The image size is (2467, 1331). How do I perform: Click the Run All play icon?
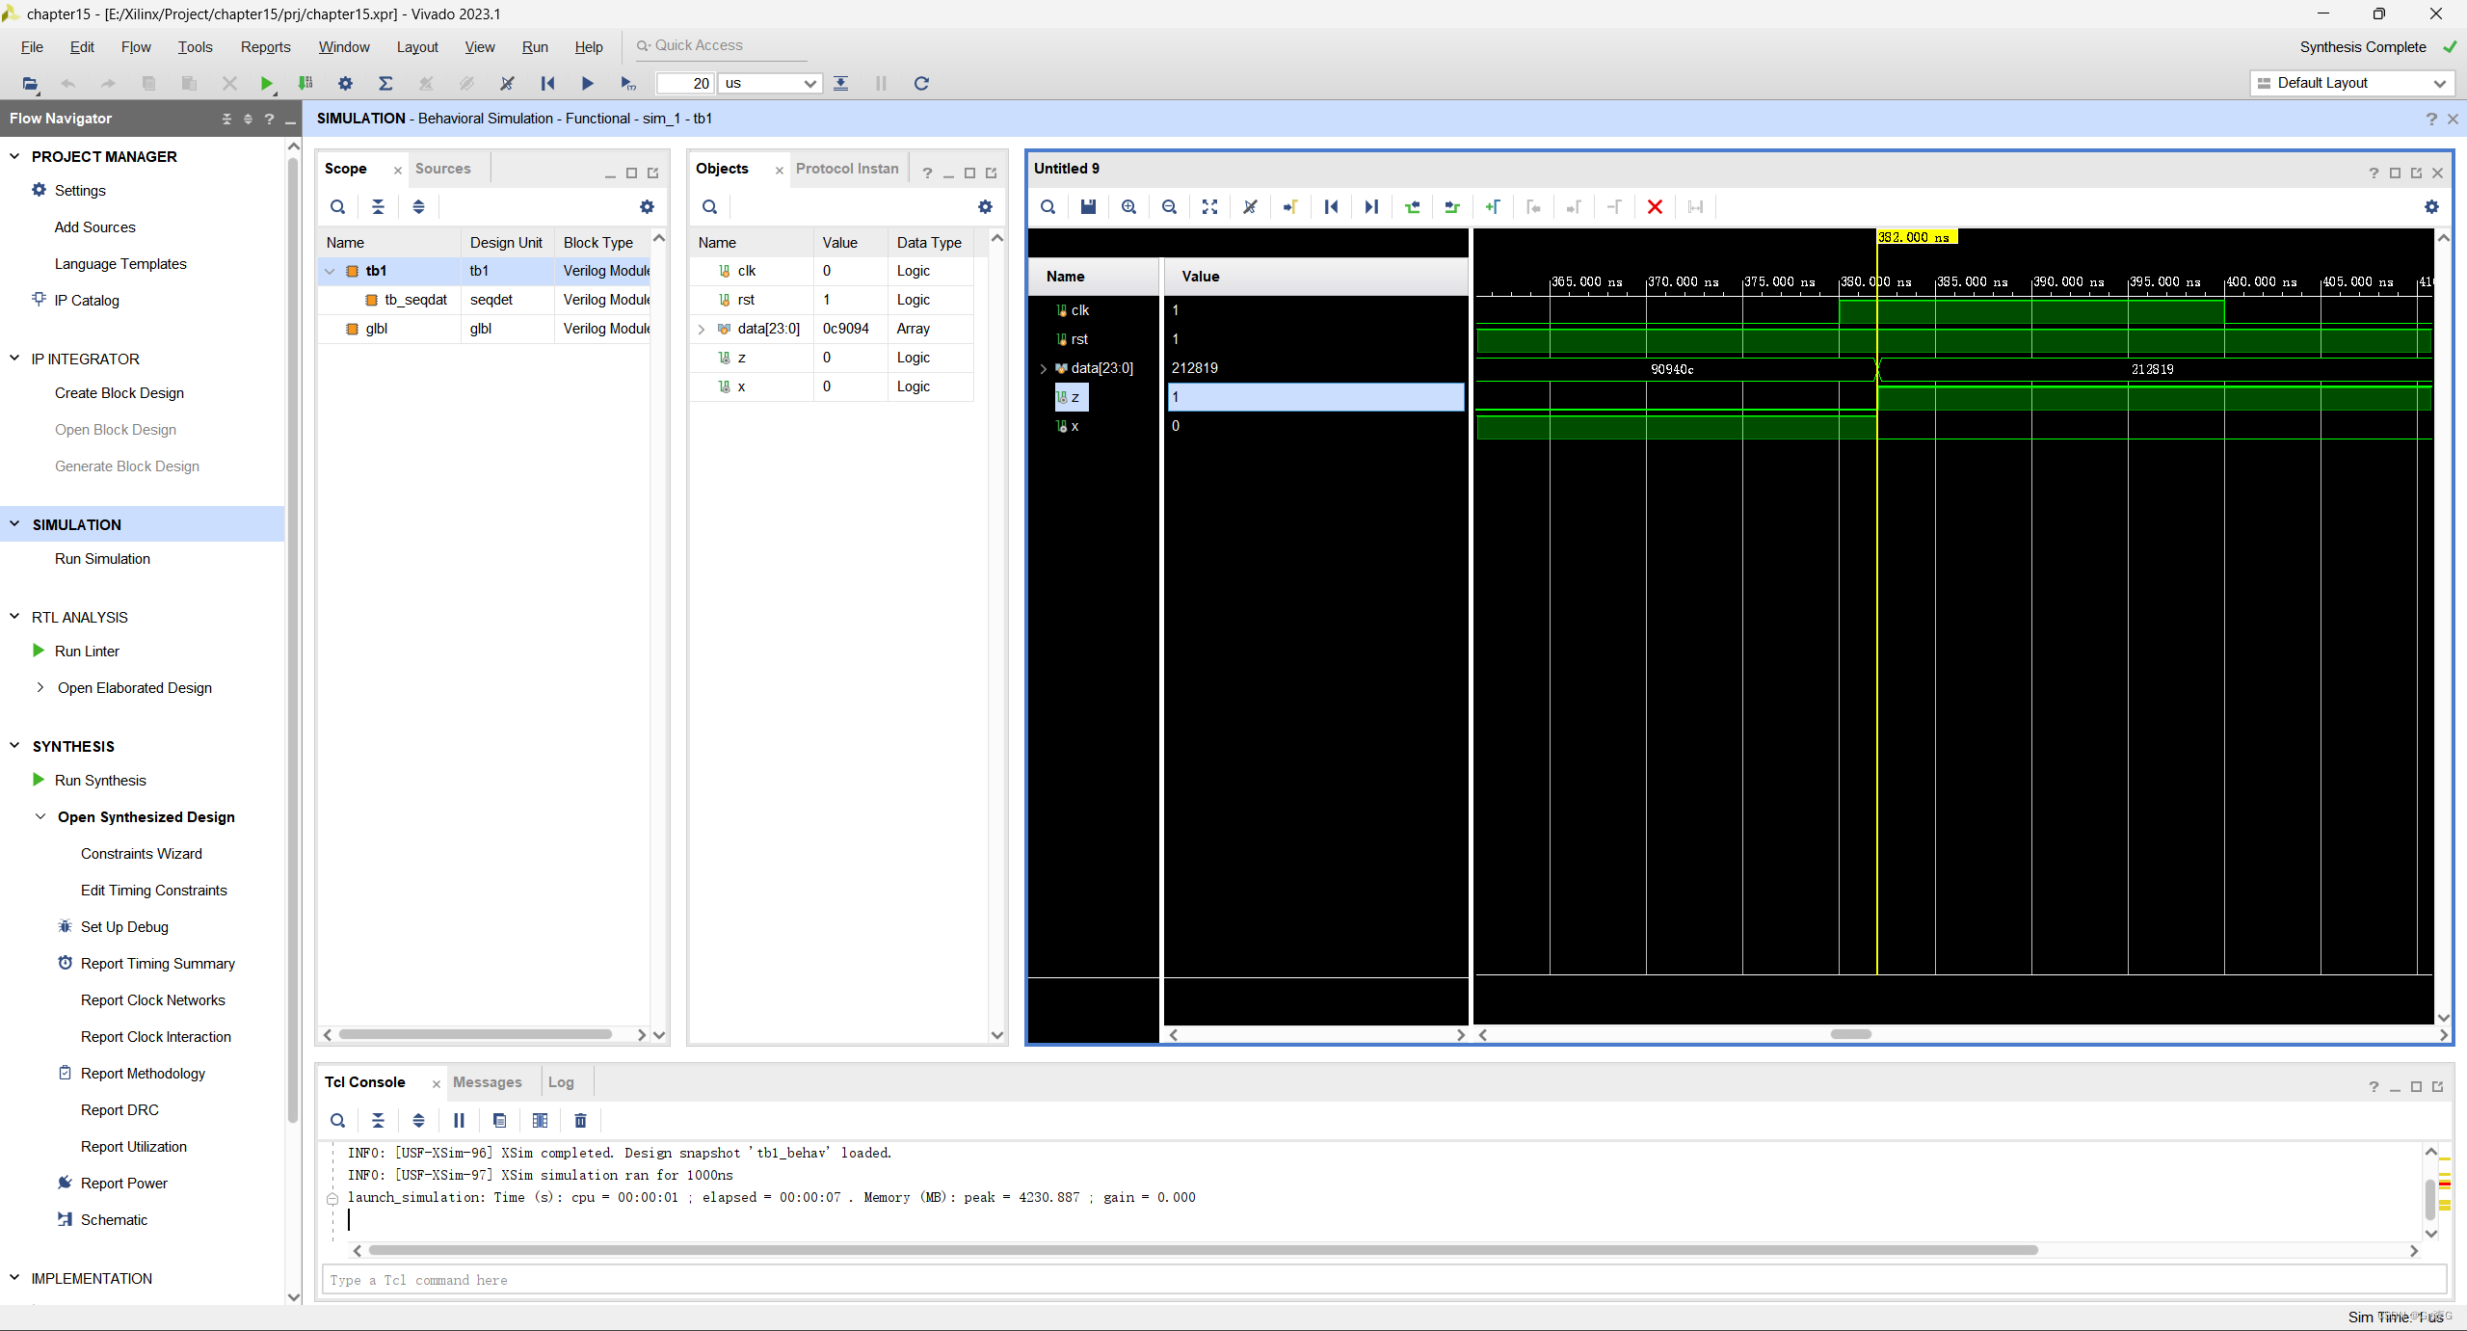point(587,84)
